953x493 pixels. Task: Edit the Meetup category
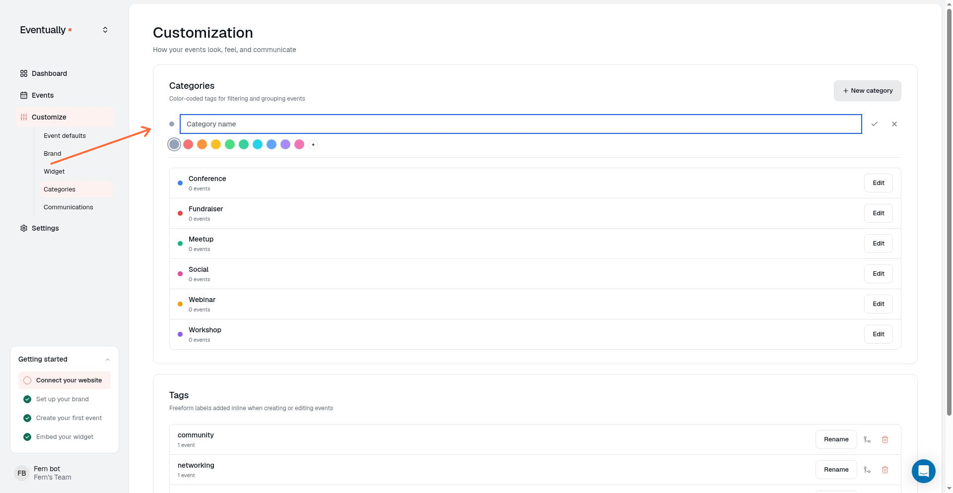(x=878, y=244)
